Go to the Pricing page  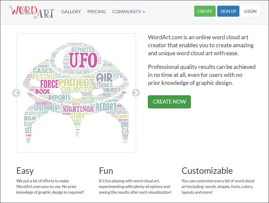(x=97, y=12)
